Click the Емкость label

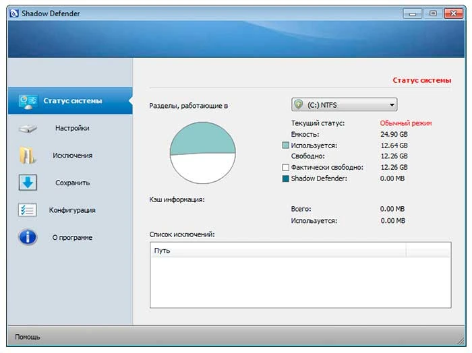(x=305, y=134)
